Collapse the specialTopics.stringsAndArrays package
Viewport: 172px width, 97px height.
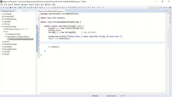click(x=5, y=37)
